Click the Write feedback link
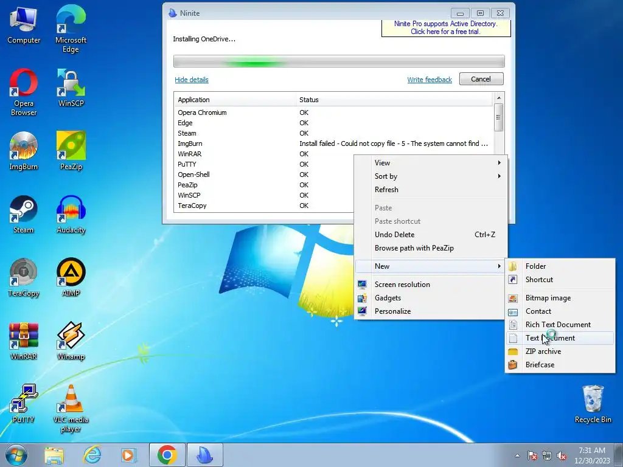This screenshot has height=467, width=623. click(430, 80)
